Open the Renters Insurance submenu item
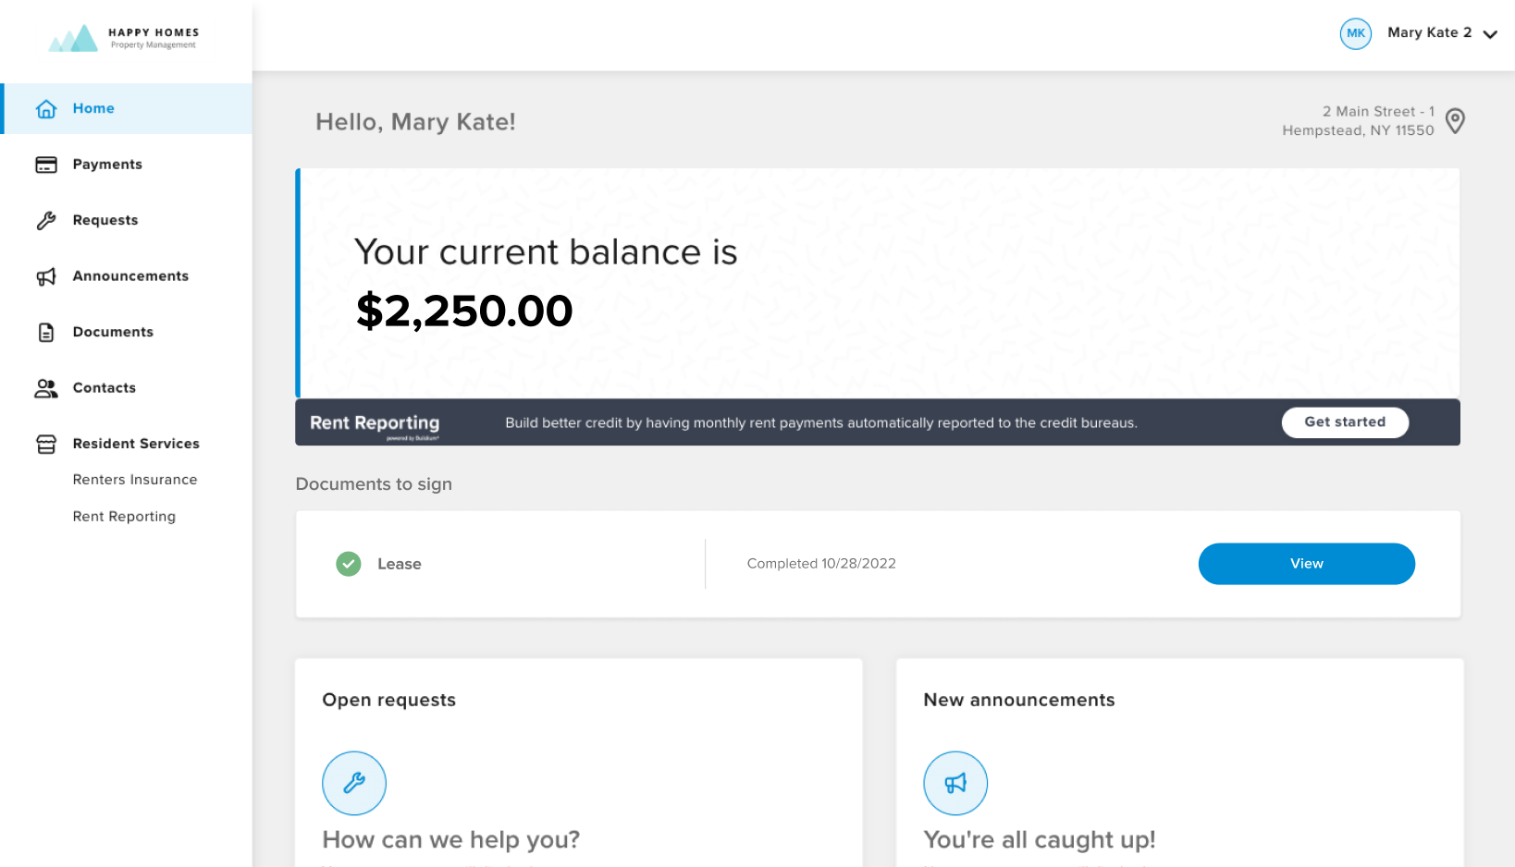 coord(135,480)
